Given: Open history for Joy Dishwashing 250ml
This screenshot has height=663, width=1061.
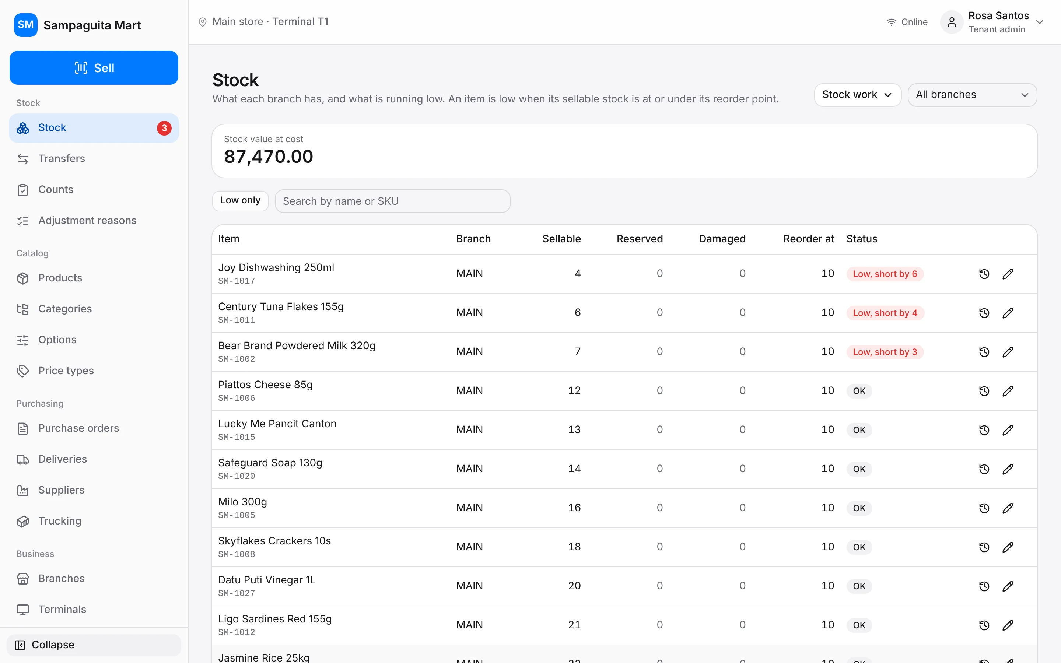Looking at the screenshot, I should click(984, 274).
